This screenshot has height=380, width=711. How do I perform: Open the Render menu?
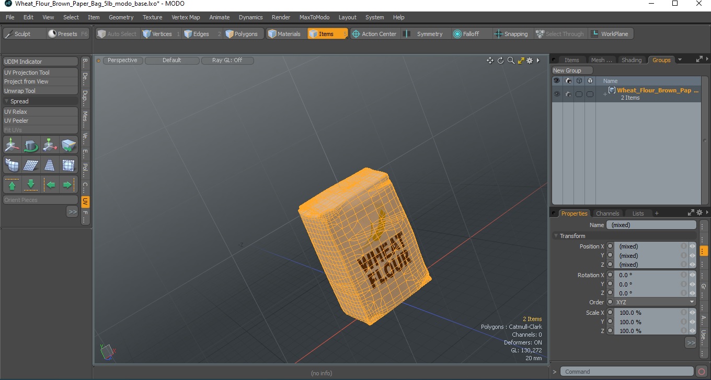[281, 17]
